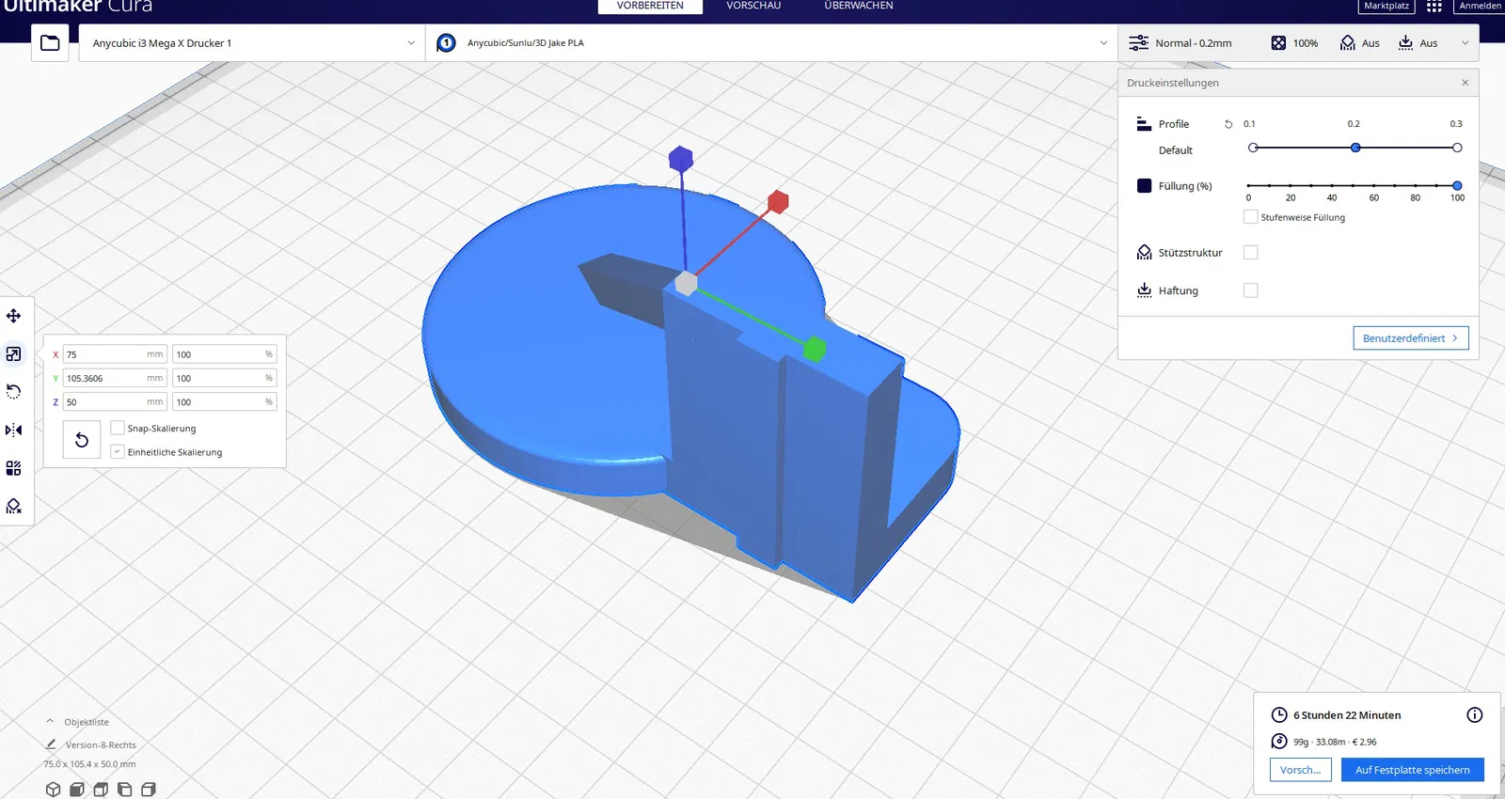Click the Haftung adhesion icon
This screenshot has width=1505, height=799.
coord(1144,290)
